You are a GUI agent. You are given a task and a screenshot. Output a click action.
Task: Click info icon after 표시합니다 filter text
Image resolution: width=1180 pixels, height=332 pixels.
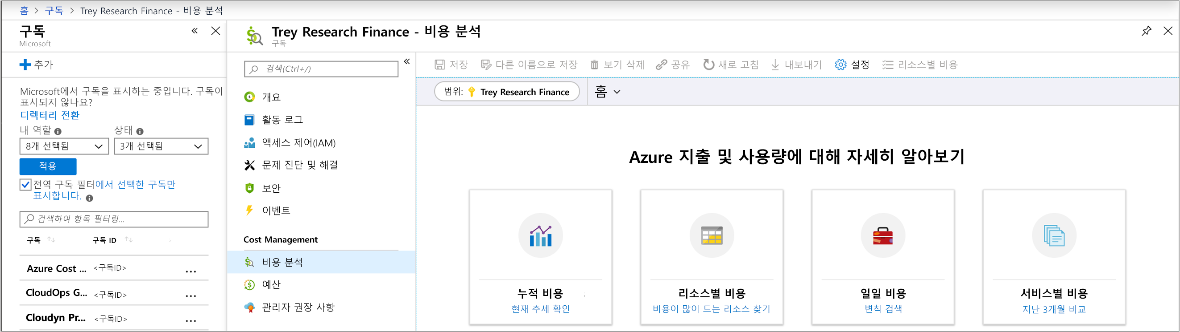point(89,198)
